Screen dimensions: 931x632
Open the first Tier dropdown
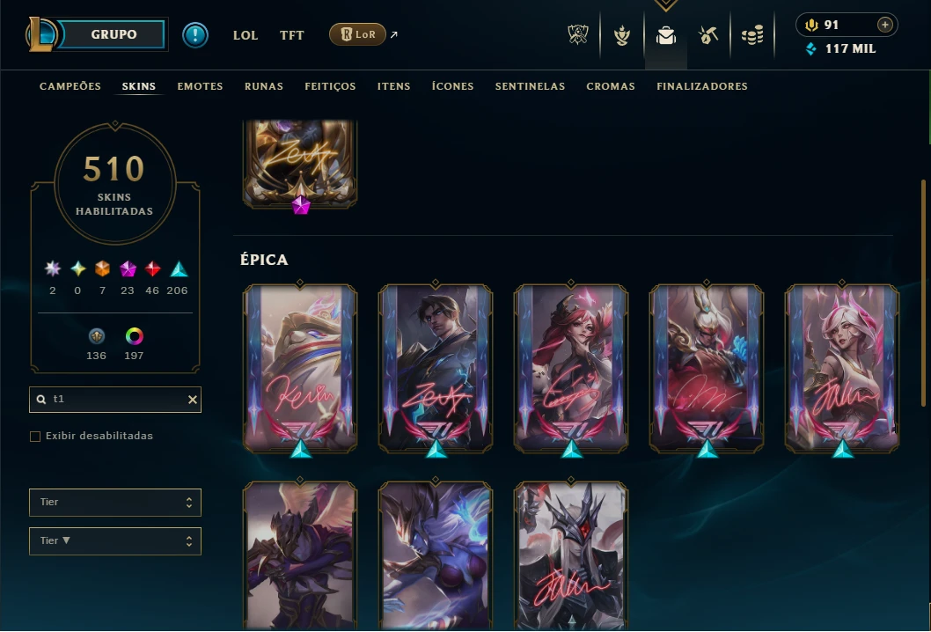115,503
